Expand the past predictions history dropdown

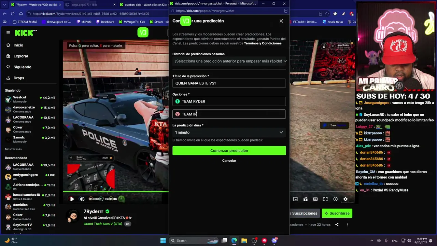tap(229, 61)
